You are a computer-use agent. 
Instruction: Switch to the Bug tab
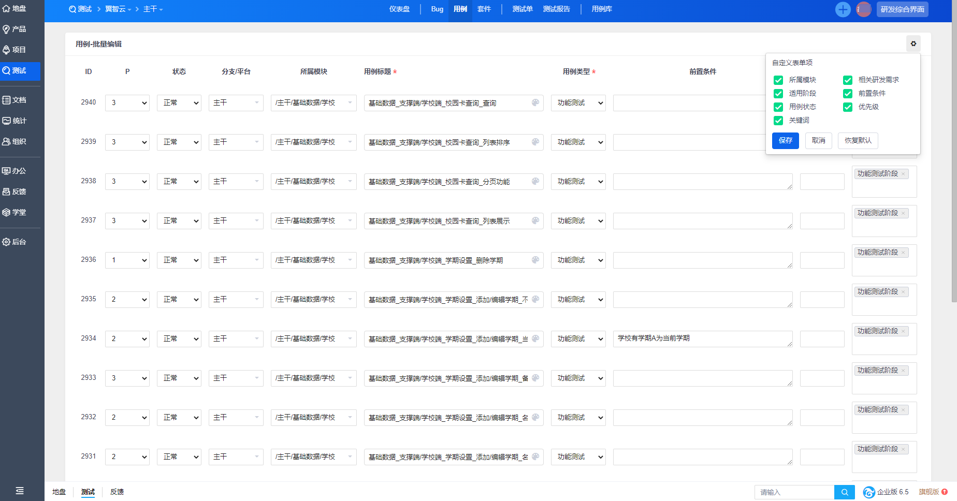437,9
